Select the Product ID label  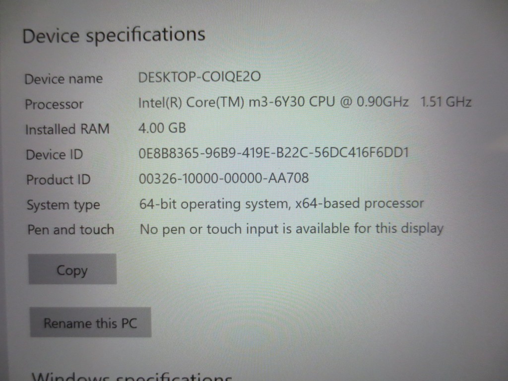(59, 180)
